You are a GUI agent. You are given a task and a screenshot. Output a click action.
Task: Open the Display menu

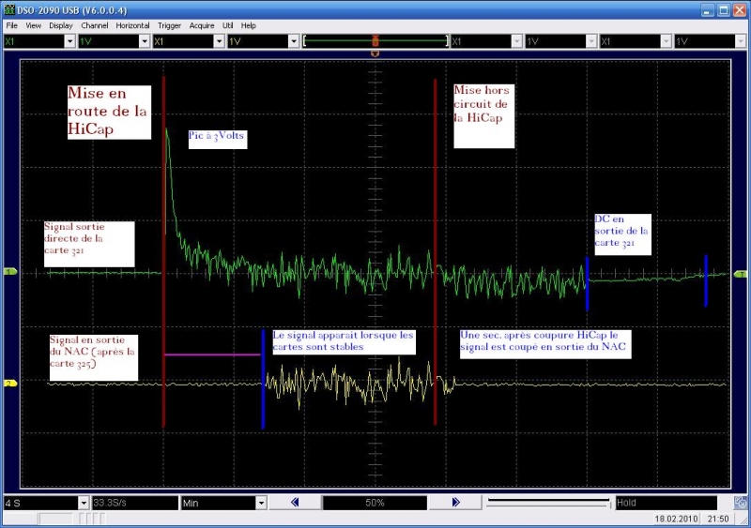pos(61,25)
